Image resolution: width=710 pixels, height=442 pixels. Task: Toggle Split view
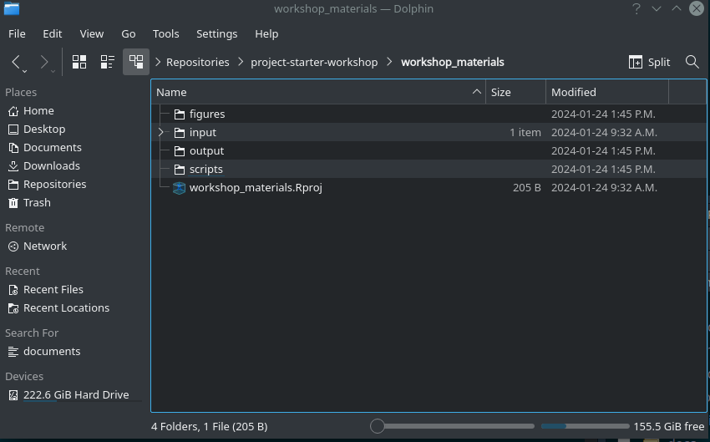point(649,62)
